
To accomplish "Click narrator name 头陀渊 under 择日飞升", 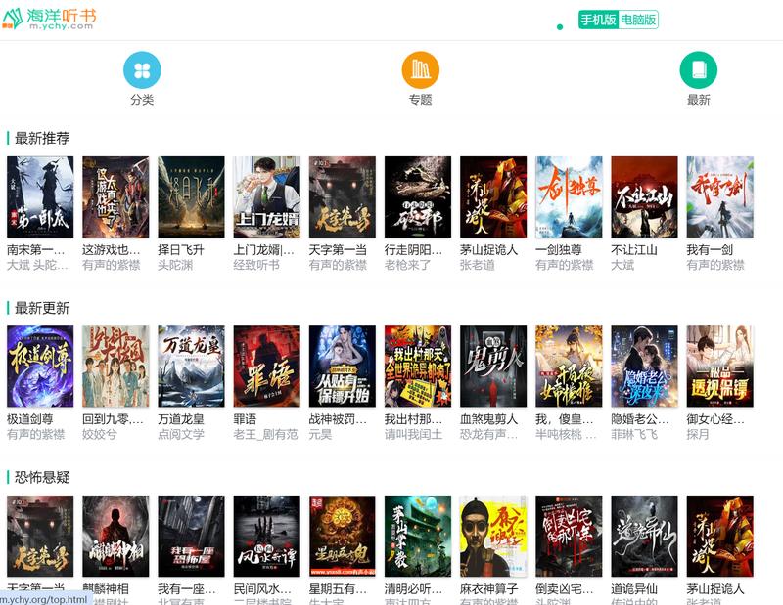I will tap(175, 265).
